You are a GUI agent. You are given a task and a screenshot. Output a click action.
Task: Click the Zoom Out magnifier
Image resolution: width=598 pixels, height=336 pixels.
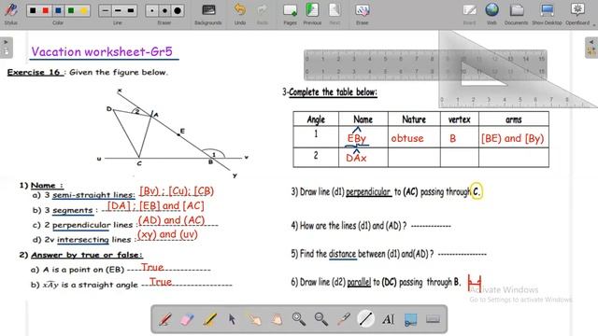[321, 319]
